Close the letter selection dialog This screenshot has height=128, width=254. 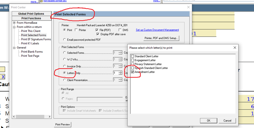tap(235, 47)
